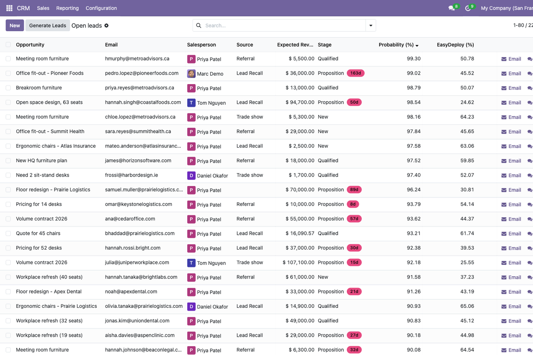Click the 8d badge in Pricing for 14 desks row
The height and width of the screenshot is (355, 533).
(353, 204)
